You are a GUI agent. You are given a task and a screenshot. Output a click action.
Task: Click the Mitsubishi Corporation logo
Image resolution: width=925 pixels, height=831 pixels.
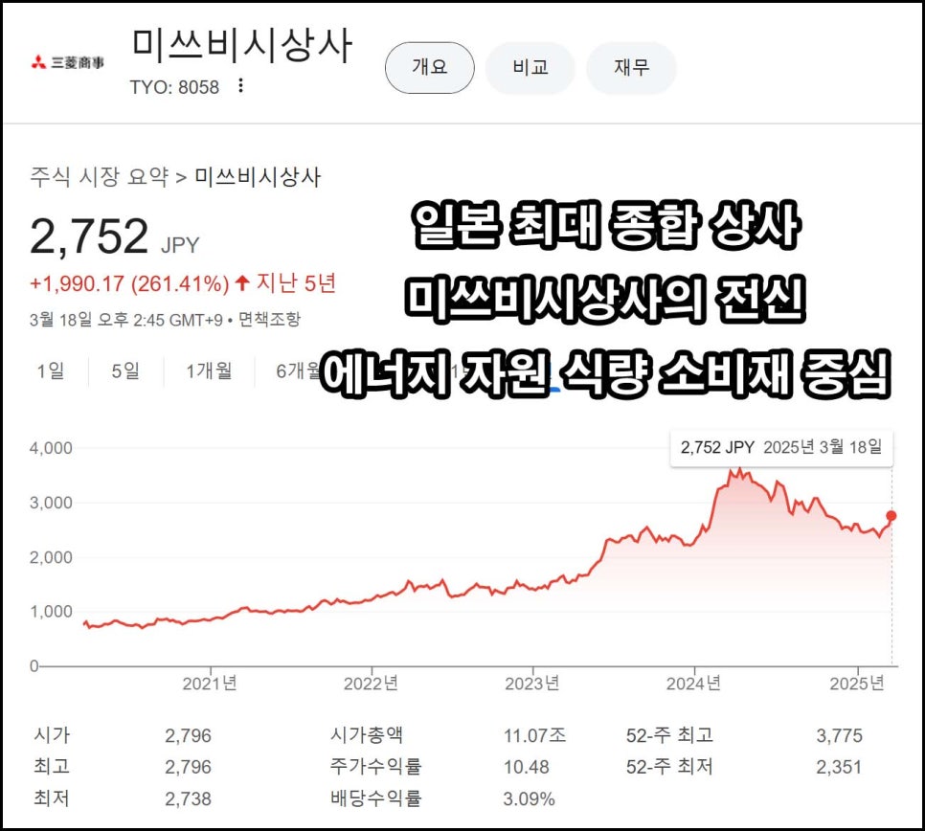[x=68, y=62]
